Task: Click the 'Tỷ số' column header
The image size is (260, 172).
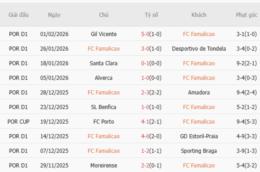Action: [x=151, y=15]
